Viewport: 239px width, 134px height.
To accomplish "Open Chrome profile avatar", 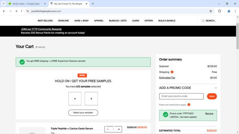I will (229, 11).
